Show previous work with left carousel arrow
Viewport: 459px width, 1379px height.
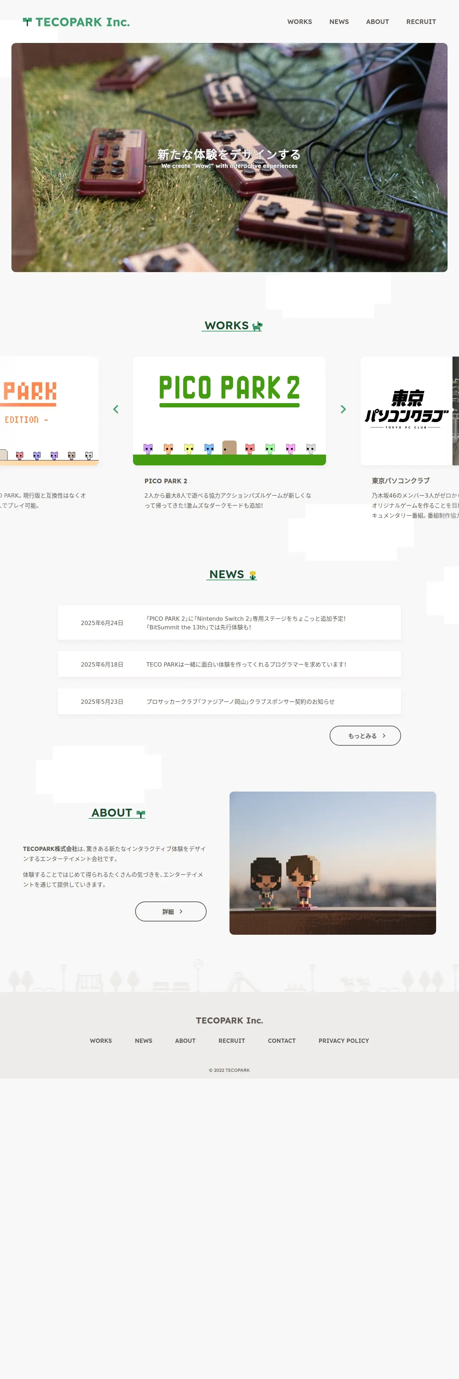click(115, 409)
